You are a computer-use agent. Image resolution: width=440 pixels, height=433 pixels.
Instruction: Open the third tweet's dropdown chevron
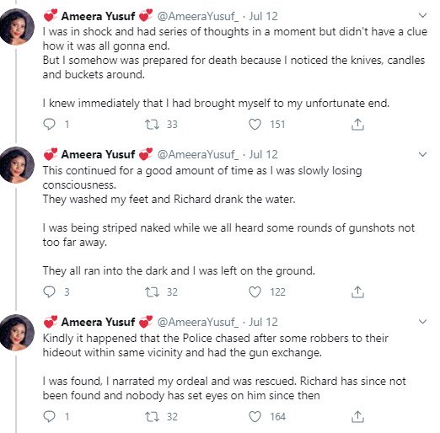[x=422, y=321]
